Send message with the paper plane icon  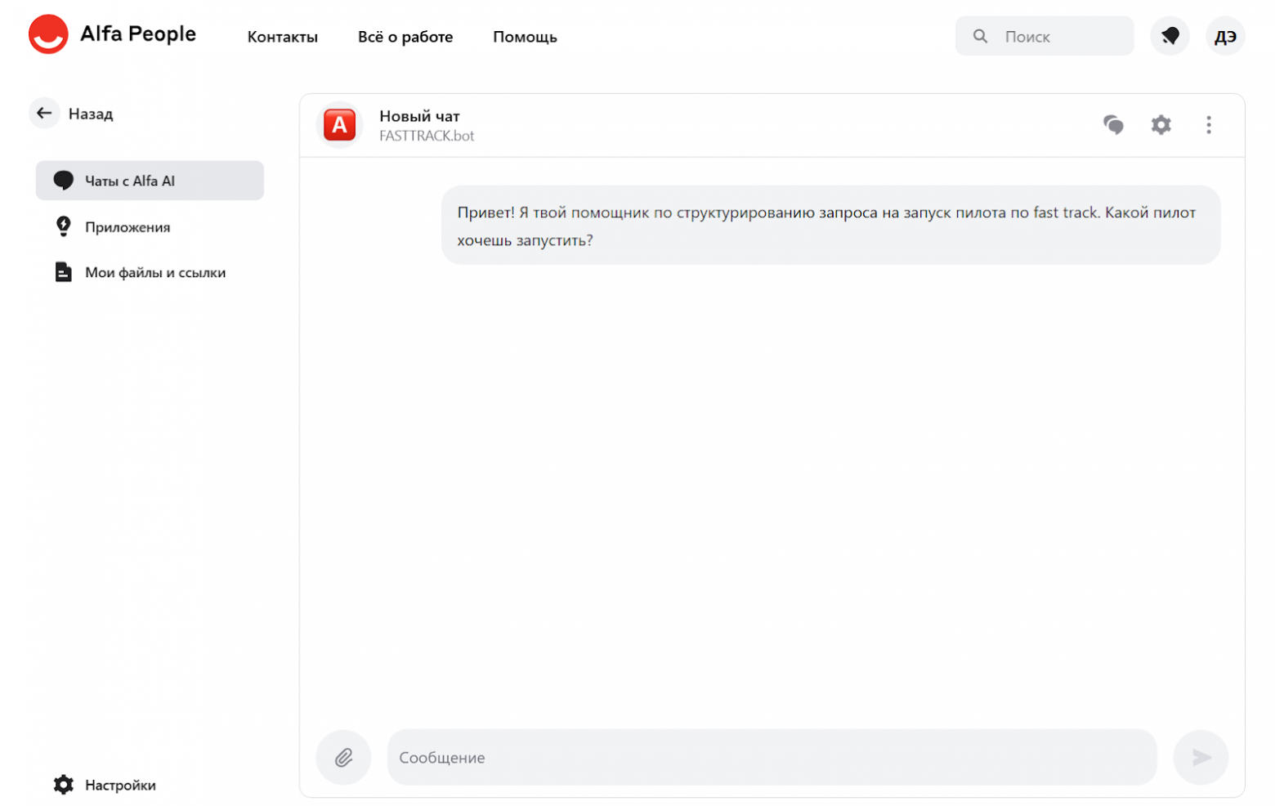point(1201,757)
